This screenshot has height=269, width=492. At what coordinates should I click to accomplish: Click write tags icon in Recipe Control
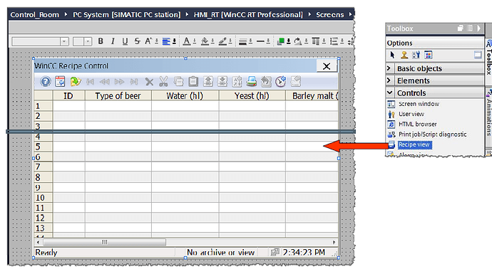click(222, 82)
